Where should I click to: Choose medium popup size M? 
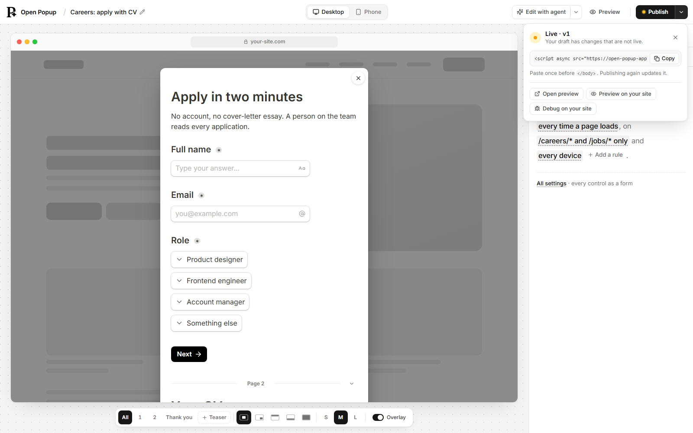[341, 417]
